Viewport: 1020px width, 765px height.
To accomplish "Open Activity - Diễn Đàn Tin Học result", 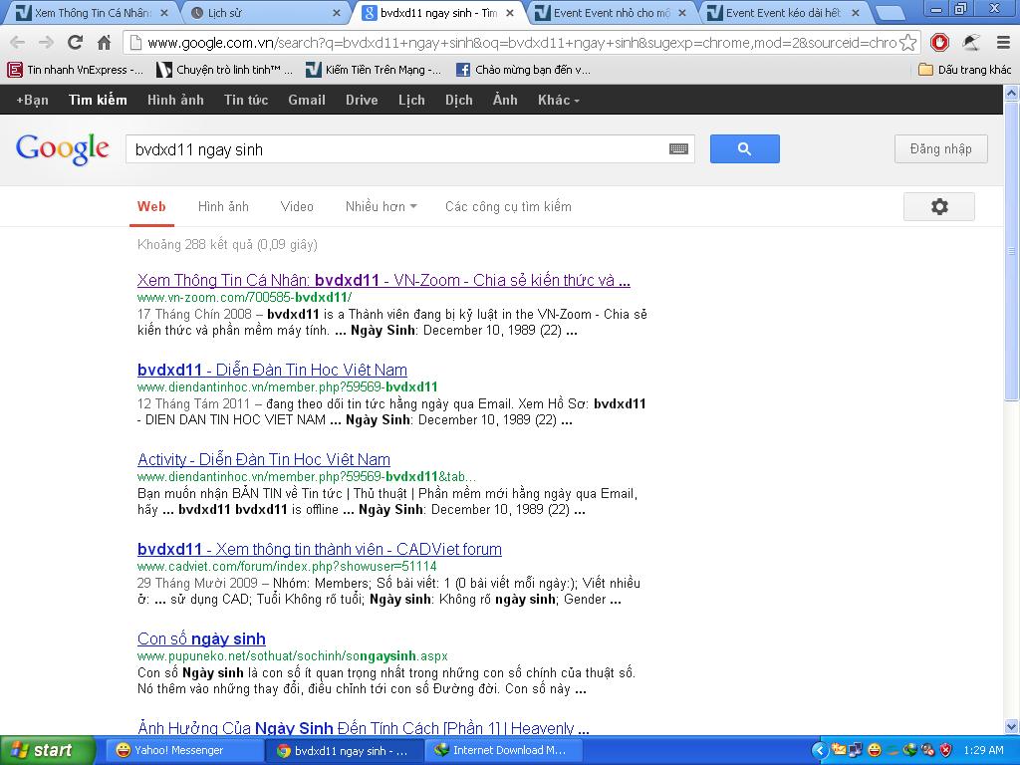I will [x=263, y=460].
